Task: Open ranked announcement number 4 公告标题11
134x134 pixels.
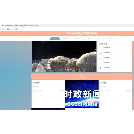Action: coord(114,63)
